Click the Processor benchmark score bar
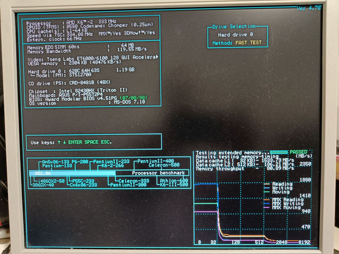This screenshot has width=339, height=254. click(x=72, y=173)
